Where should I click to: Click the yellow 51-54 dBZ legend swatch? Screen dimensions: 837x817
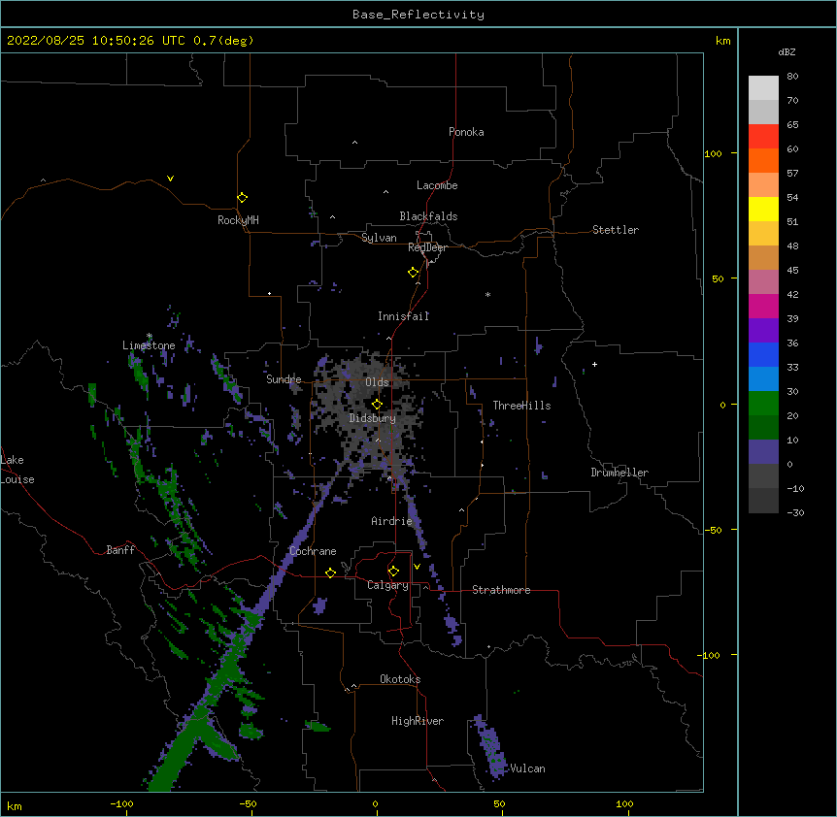pyautogui.click(x=763, y=209)
